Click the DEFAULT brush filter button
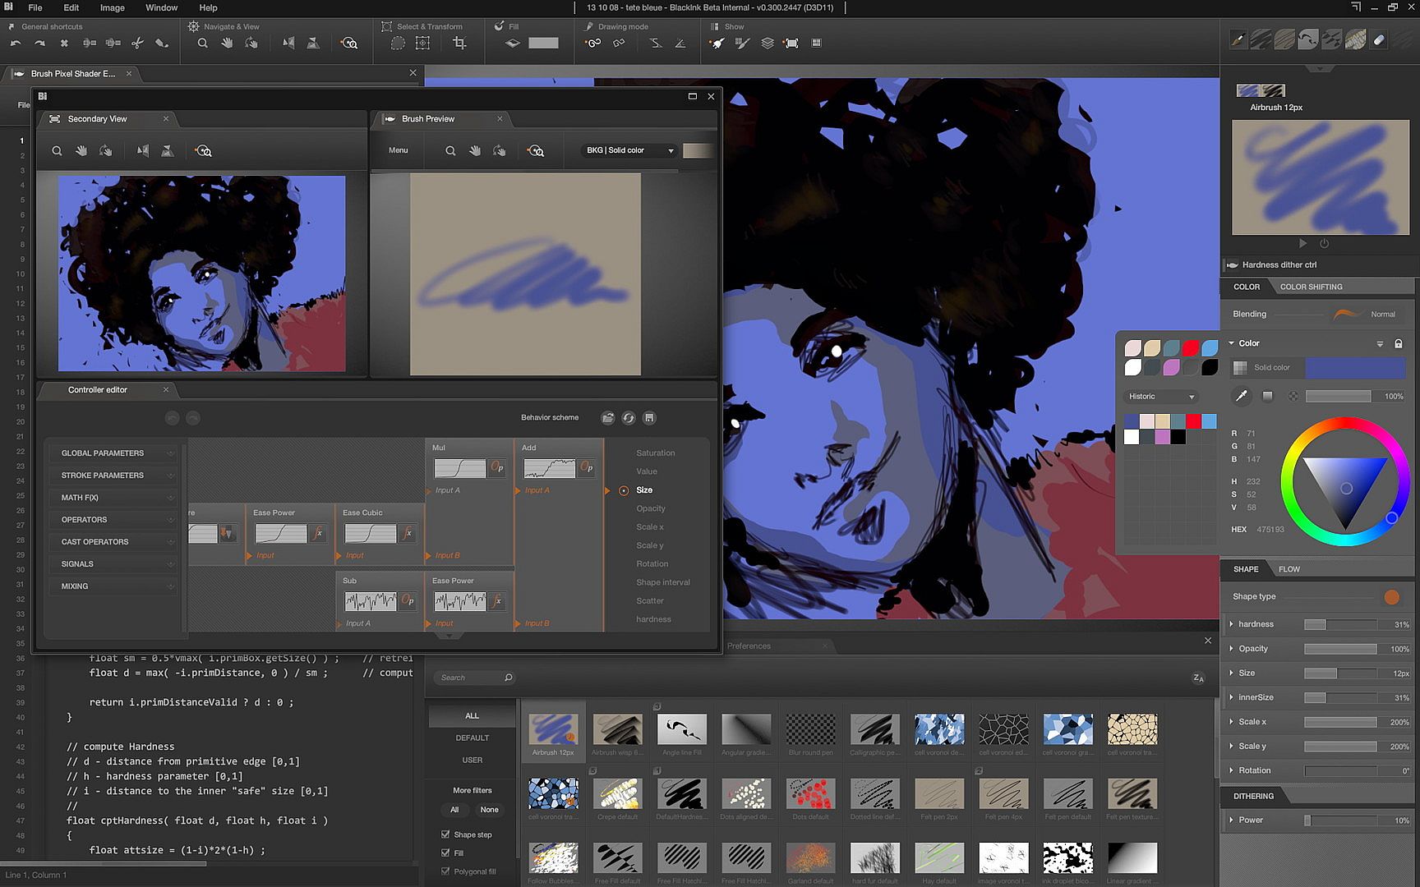The height and width of the screenshot is (887, 1420). tap(472, 738)
